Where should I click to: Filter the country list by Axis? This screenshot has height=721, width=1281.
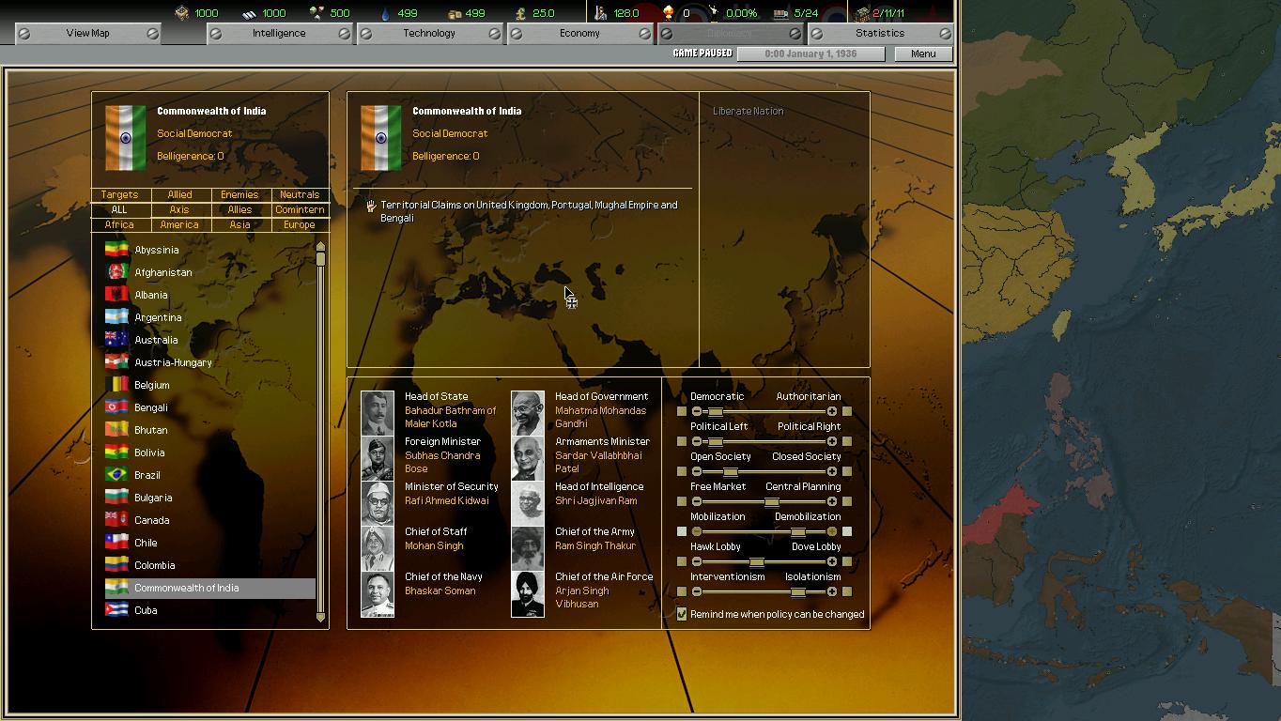click(179, 209)
